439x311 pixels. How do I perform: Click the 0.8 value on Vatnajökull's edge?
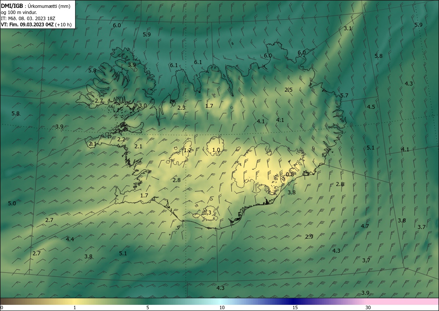pos(290,174)
